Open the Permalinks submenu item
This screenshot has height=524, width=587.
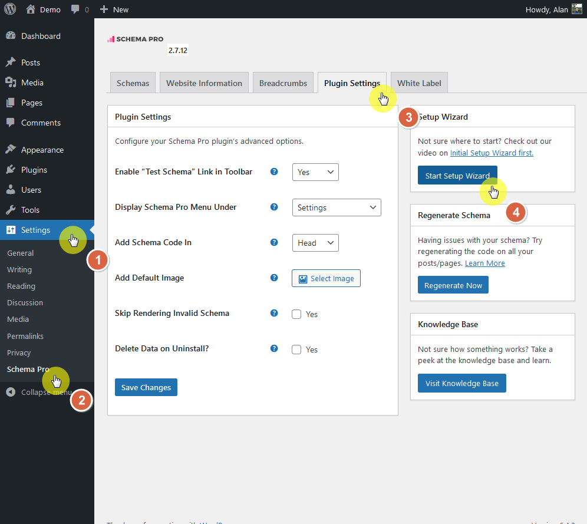(25, 336)
